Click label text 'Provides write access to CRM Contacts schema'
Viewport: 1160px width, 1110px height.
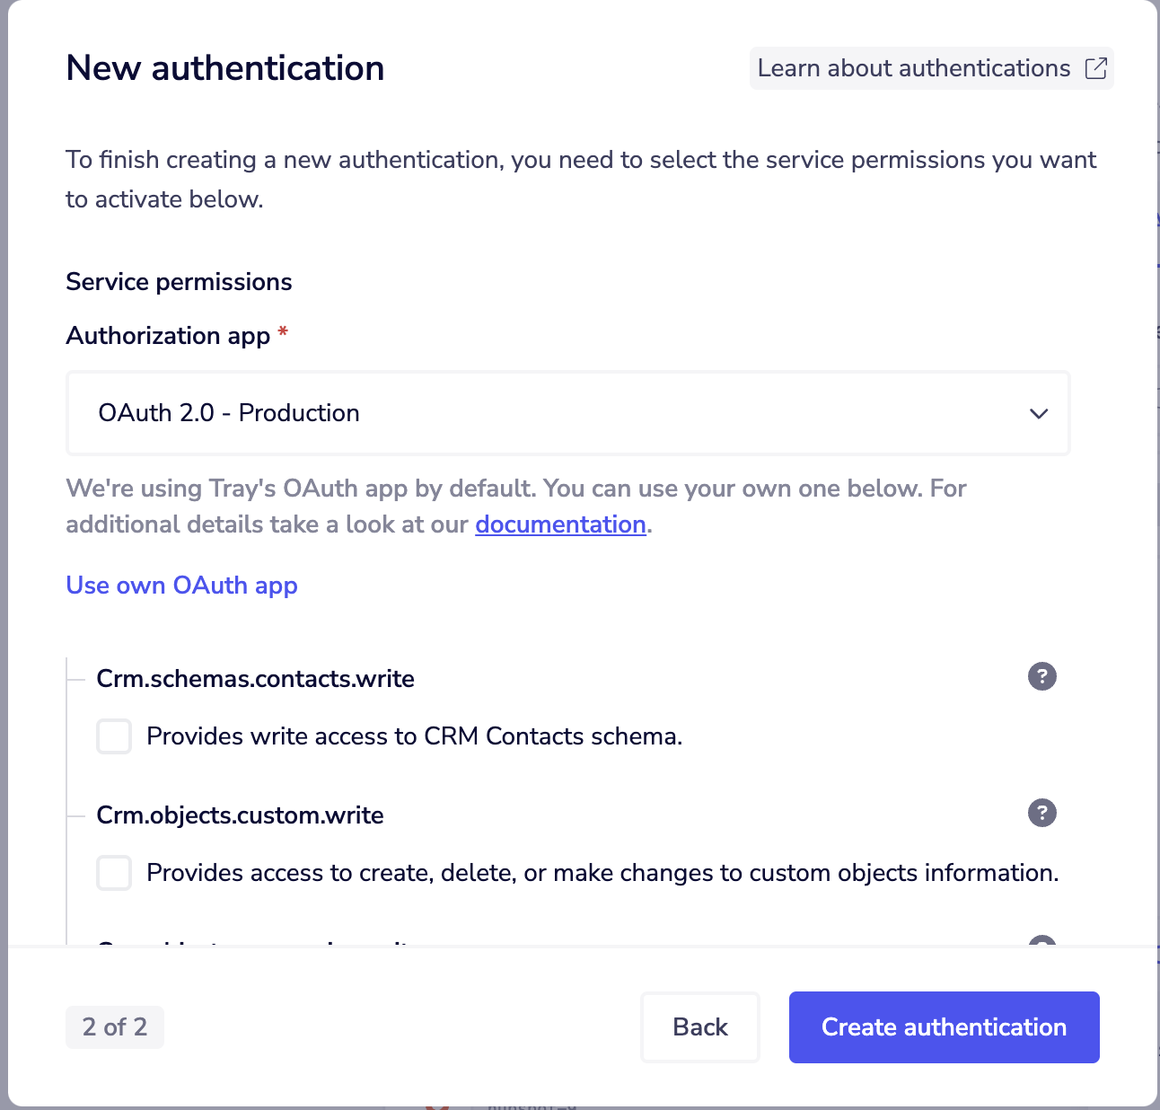coord(414,736)
